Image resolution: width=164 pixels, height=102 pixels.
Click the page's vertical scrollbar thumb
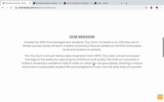pos(163,47)
